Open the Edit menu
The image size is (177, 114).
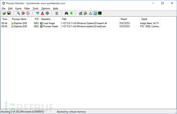click(10, 8)
